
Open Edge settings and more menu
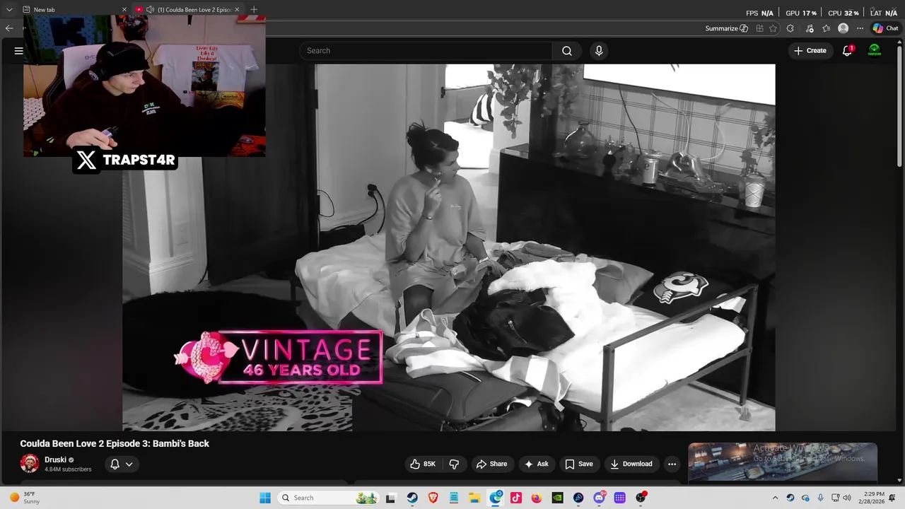[860, 28]
